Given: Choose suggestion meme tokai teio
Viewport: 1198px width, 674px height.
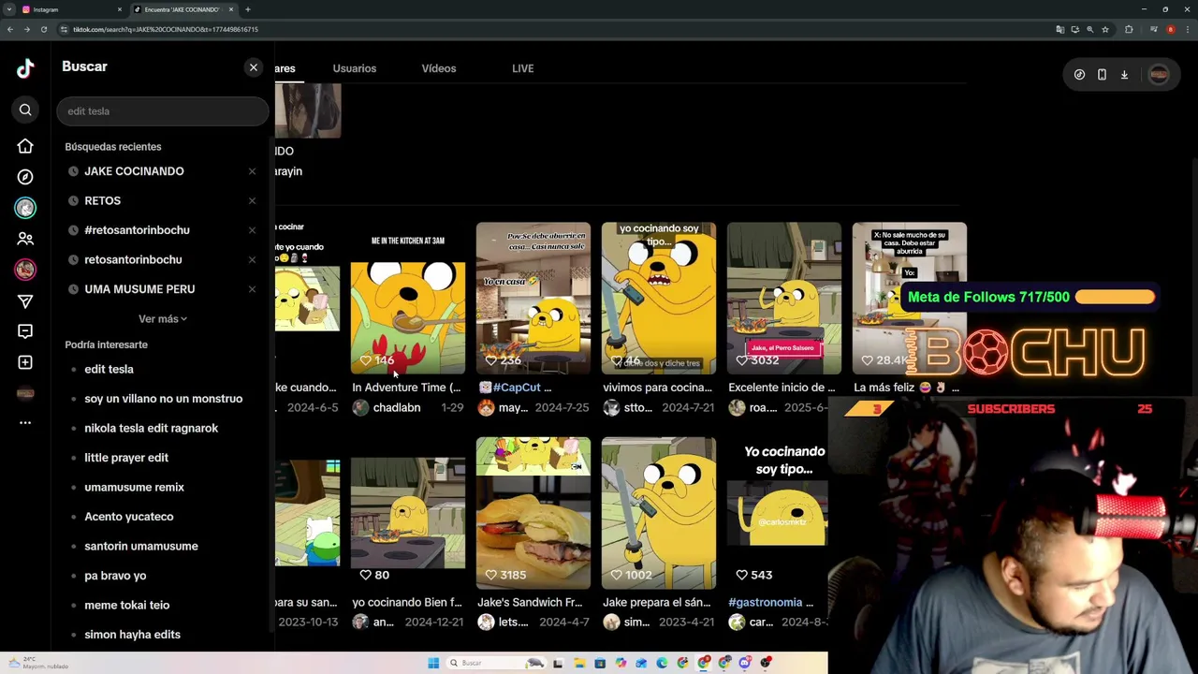Looking at the screenshot, I should [127, 605].
